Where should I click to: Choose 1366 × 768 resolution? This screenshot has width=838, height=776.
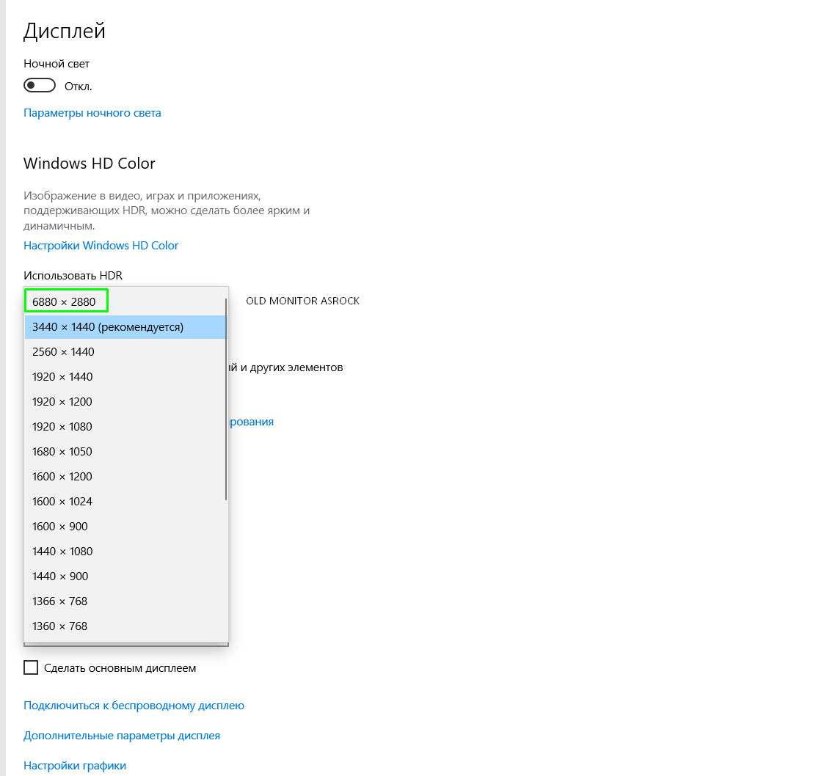[x=60, y=601]
